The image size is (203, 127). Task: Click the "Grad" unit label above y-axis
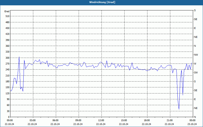point(7,11)
